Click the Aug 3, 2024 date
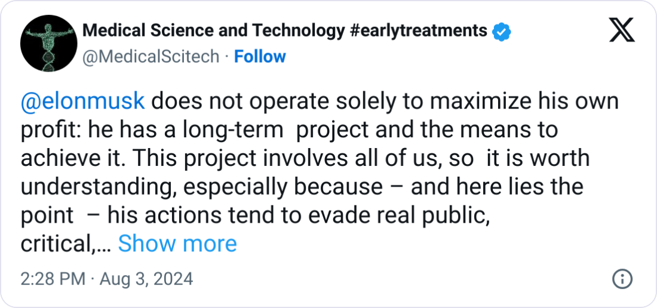This screenshot has width=657, height=308. pos(146,279)
